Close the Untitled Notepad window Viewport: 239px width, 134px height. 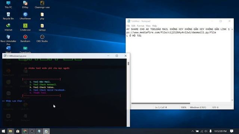point(229,21)
